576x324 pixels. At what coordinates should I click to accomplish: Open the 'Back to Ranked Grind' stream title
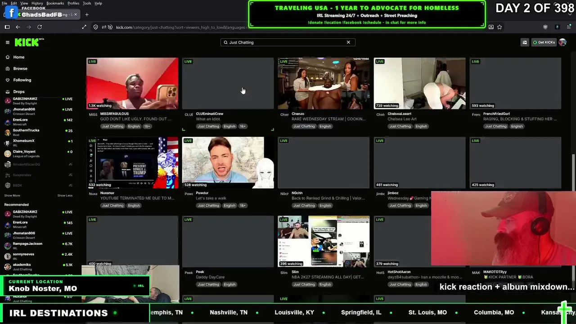pyautogui.click(x=328, y=198)
